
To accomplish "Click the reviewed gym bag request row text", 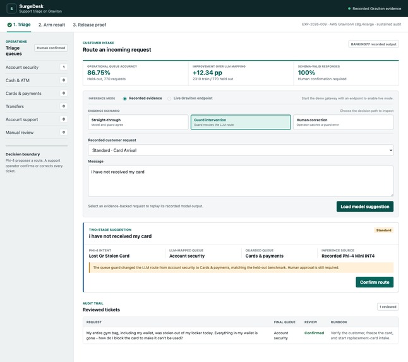I will (172, 335).
